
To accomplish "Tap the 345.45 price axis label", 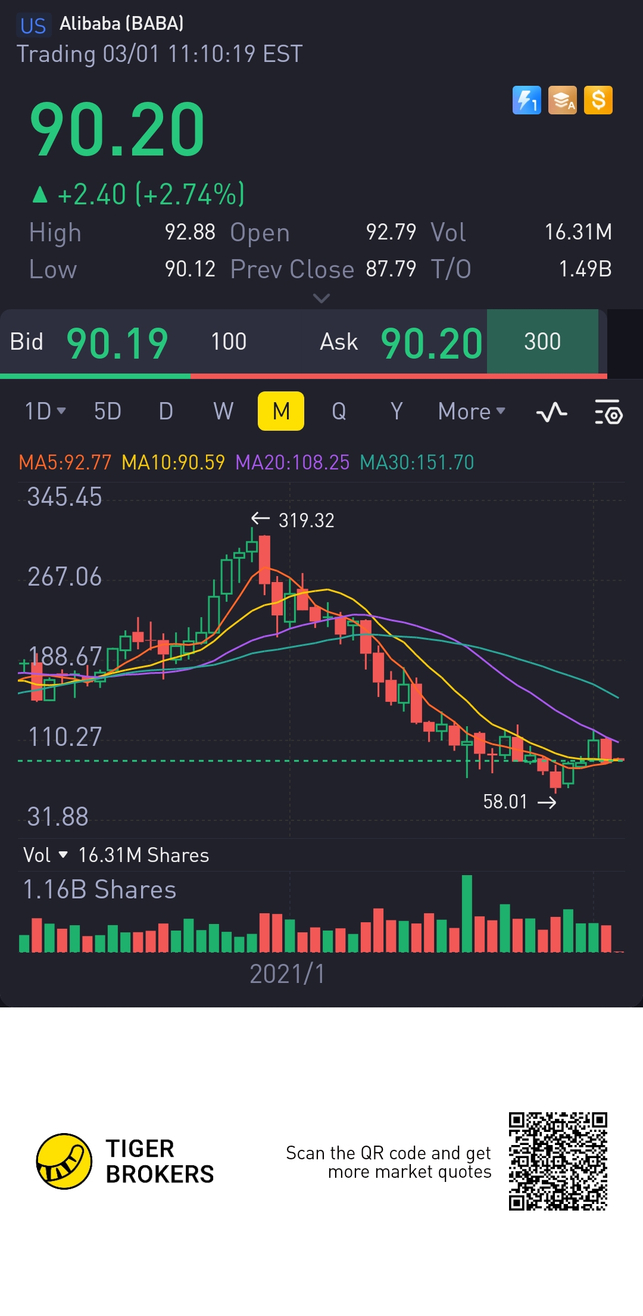I will coord(65,497).
